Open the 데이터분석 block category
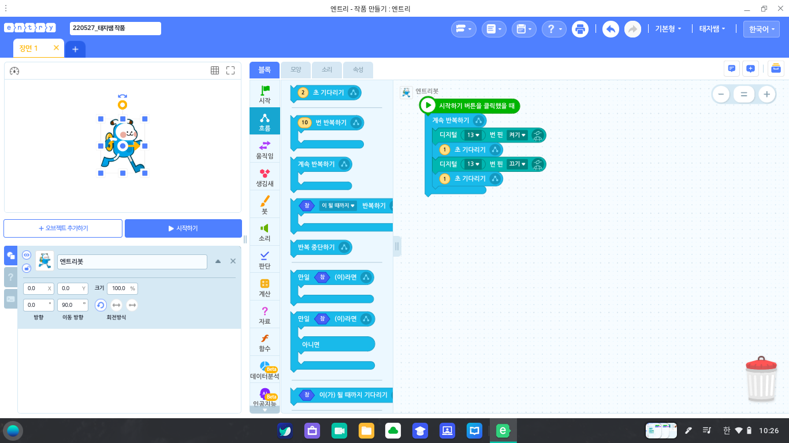 pos(265,370)
